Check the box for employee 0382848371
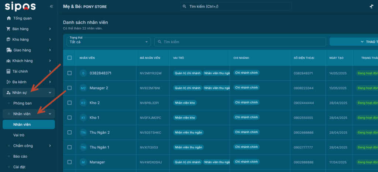The image size is (378, 172). 69,73
